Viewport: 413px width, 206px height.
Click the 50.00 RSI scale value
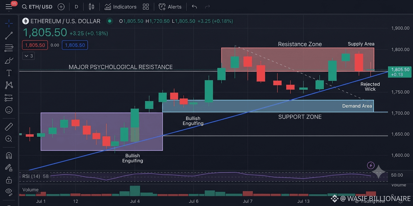(397, 175)
